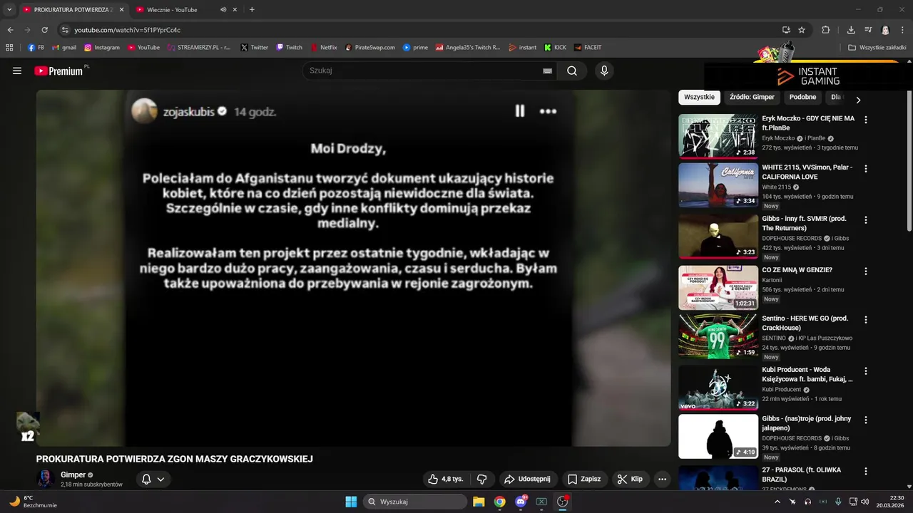Screen dimensions: 913x513
Task: Open Wszystkie zakładki bookmarks folder
Action: pyautogui.click(x=877, y=48)
